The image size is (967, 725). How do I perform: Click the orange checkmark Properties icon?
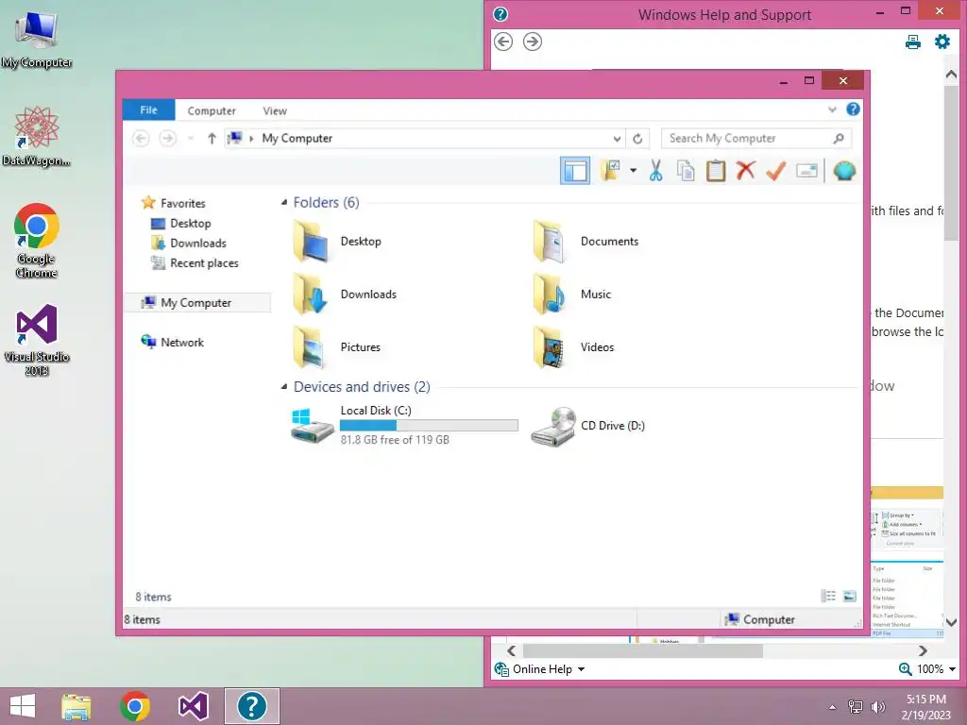point(776,171)
